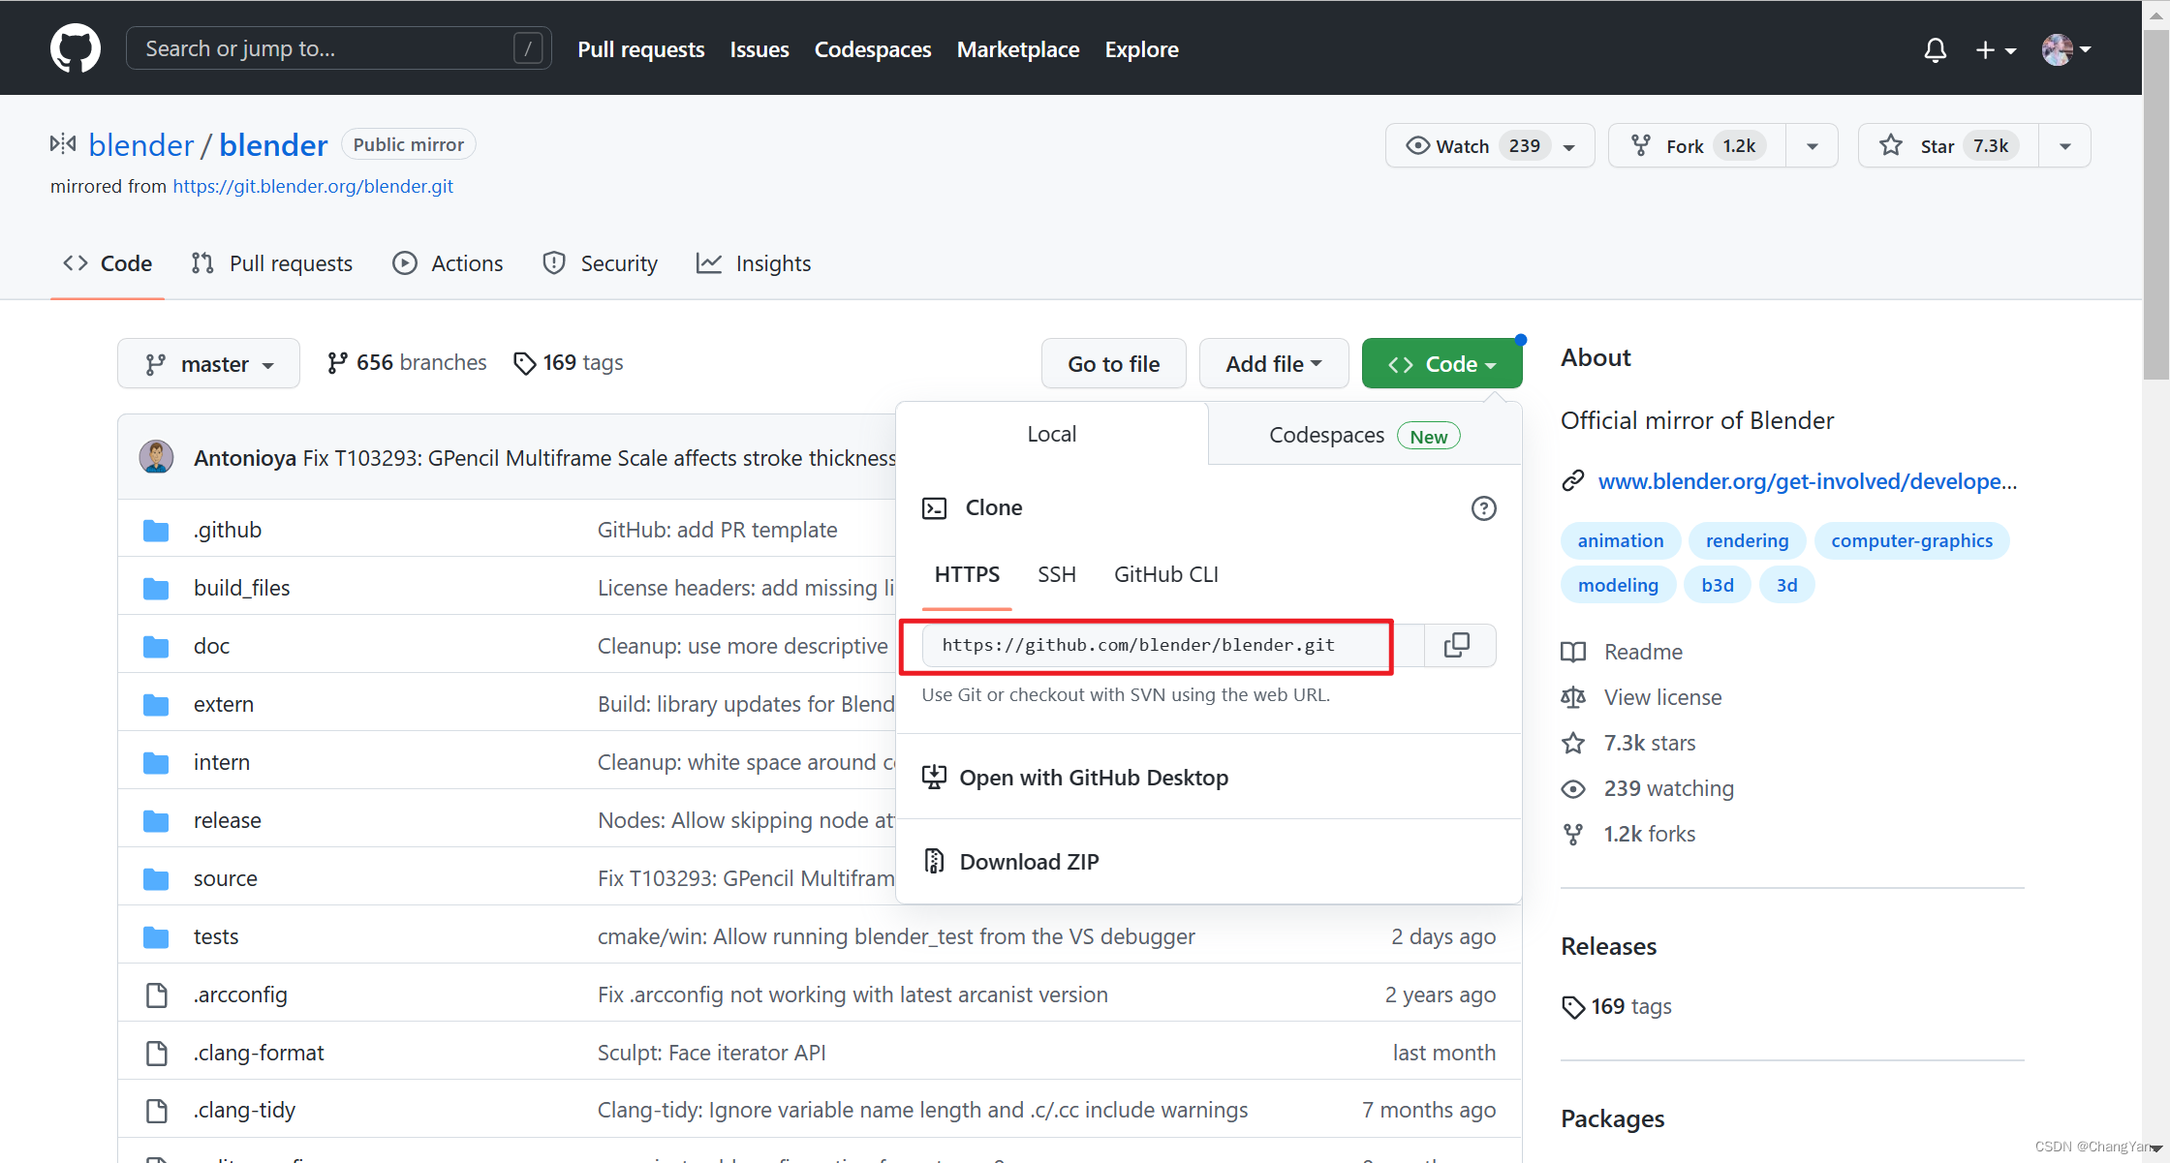The image size is (2170, 1163).
Task: Select the SSH clone method tab
Action: (1059, 573)
